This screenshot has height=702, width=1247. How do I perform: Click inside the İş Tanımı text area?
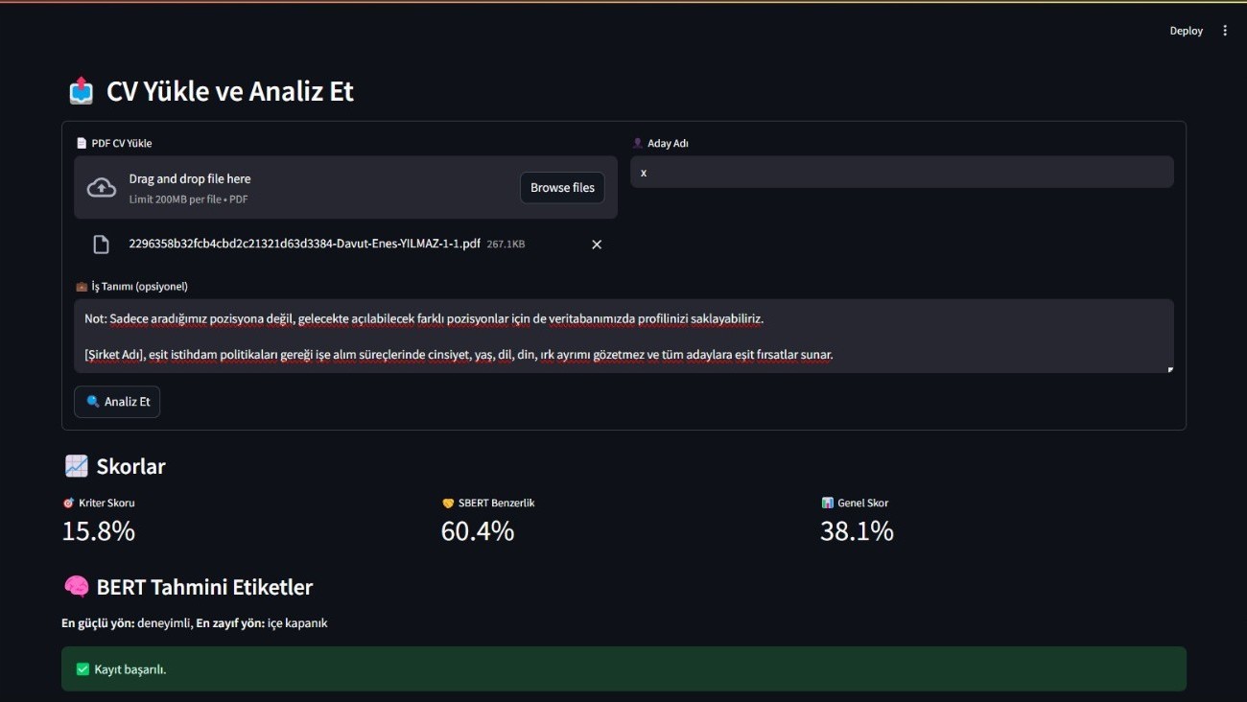tap(623, 336)
